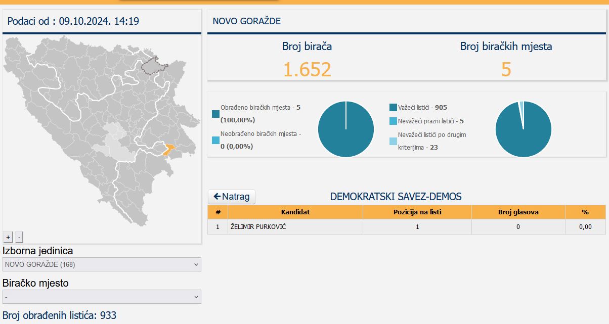
Task: Click the light blue Neobrađeno biračkih mjesta swatch
Action: point(216,140)
